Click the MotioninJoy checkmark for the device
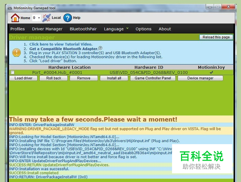The image size is (241, 182). coord(211,72)
